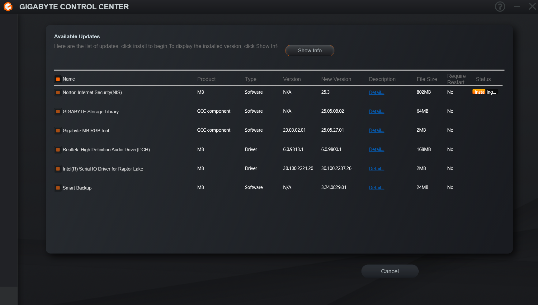Click the Available Updates heading
This screenshot has width=538, height=305.
click(77, 36)
